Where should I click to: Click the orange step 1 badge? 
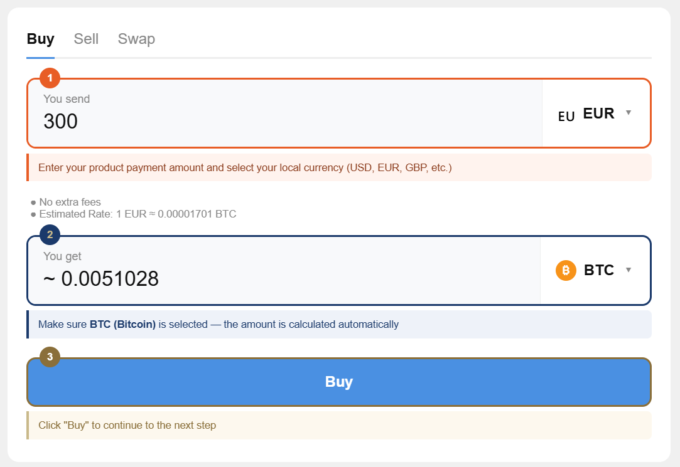[50, 78]
